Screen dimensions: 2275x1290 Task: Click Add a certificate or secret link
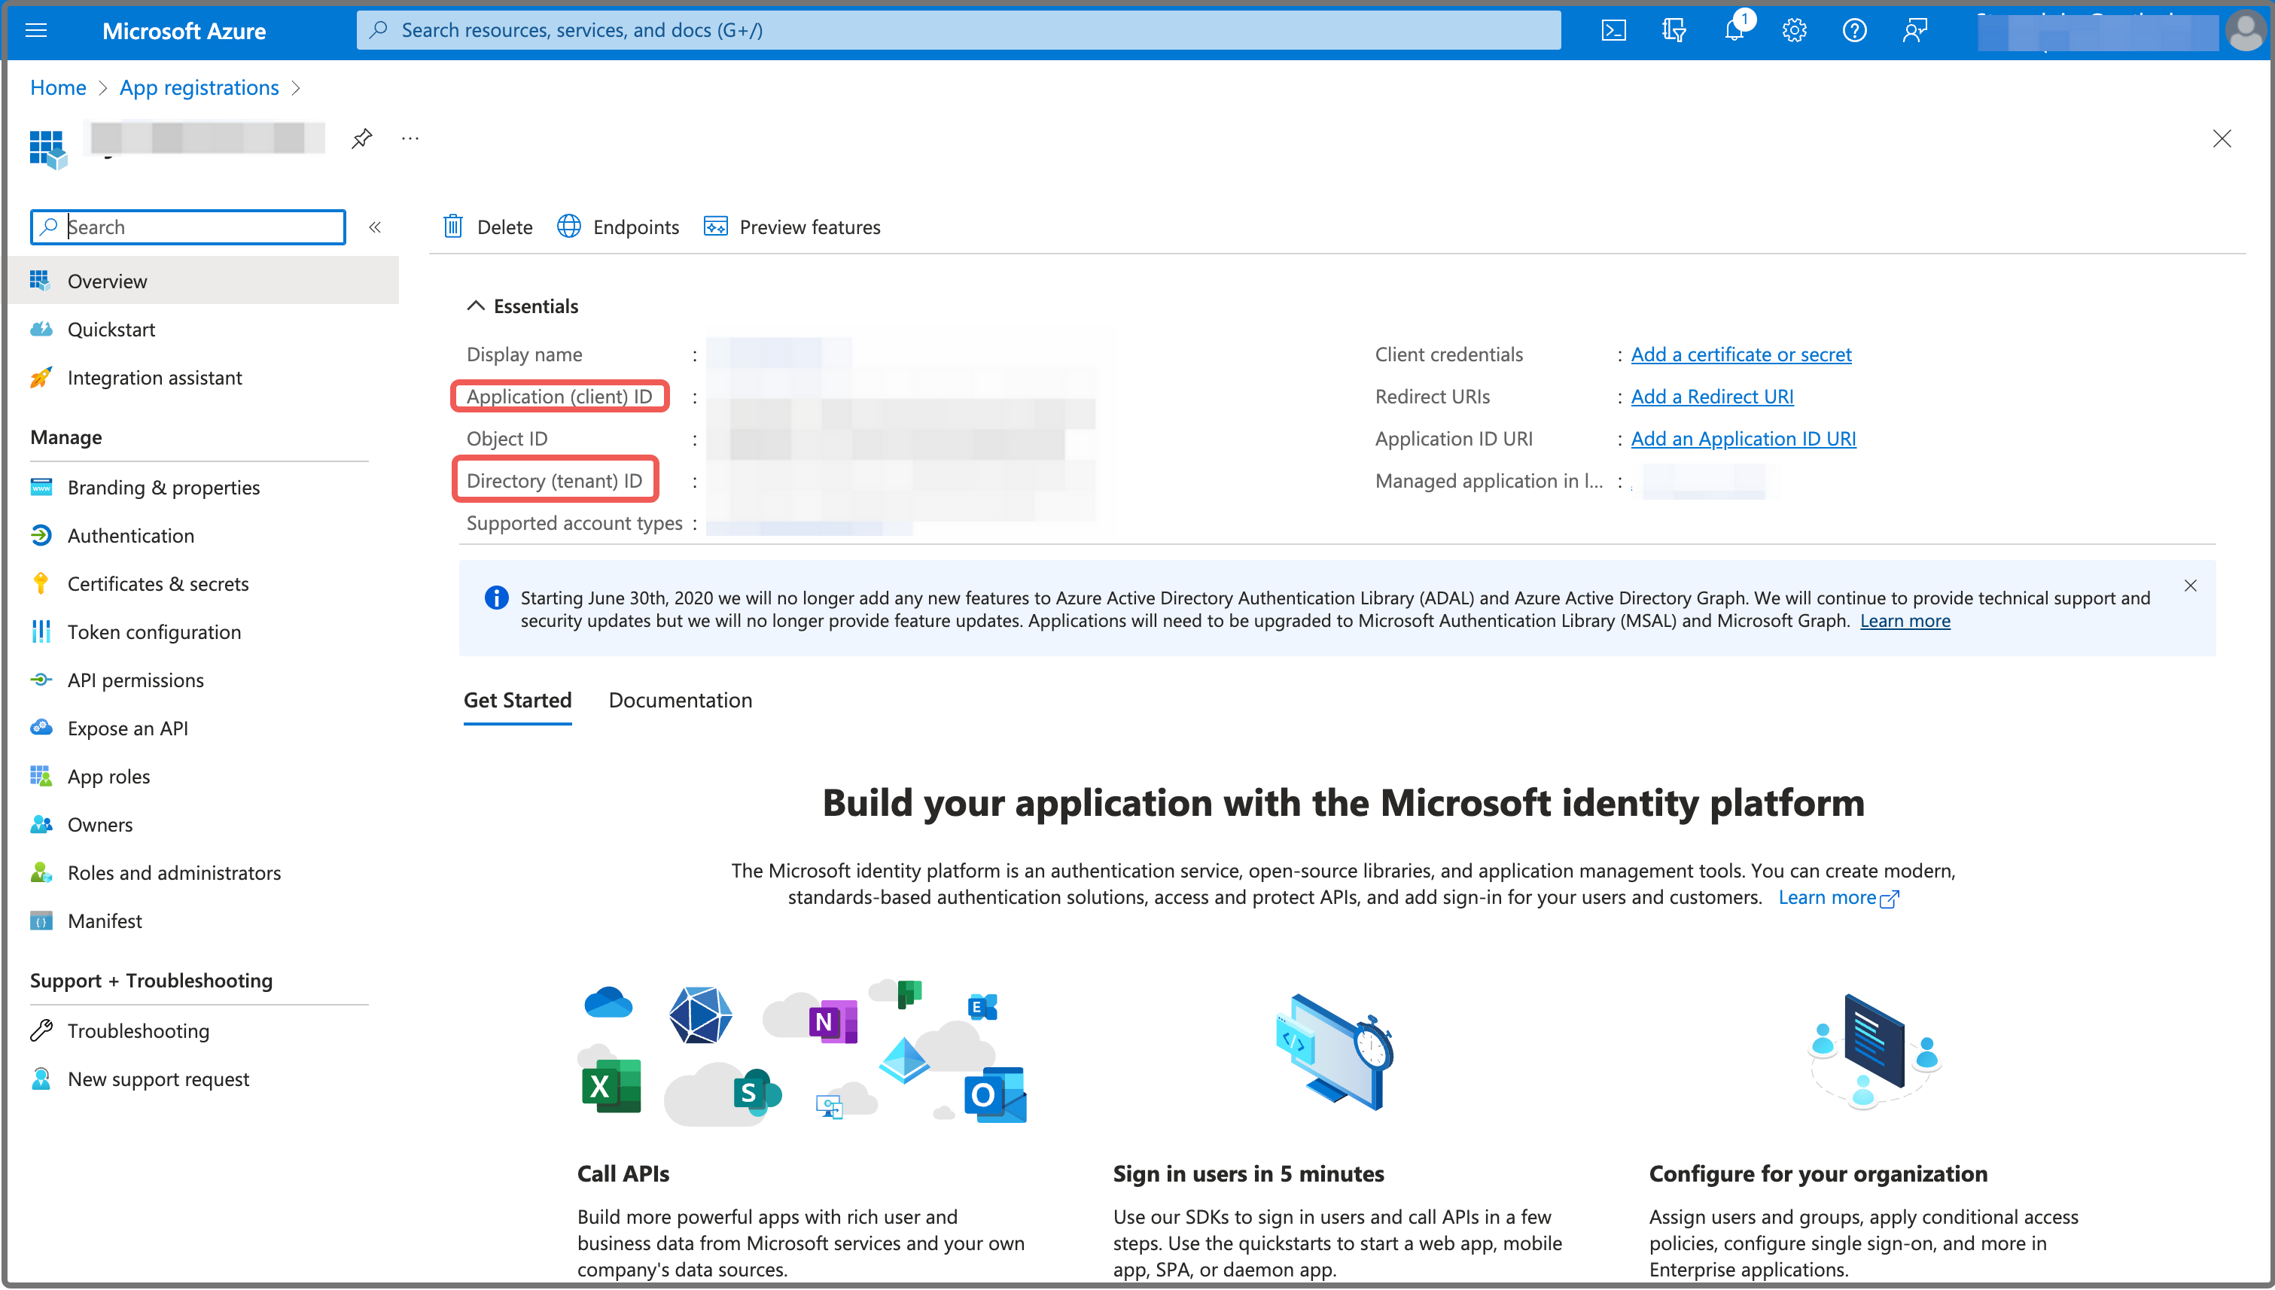[x=1741, y=354]
